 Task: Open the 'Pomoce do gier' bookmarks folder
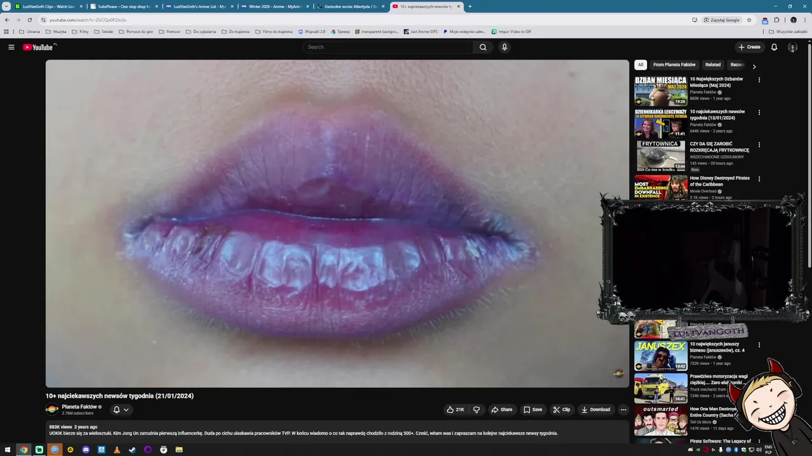click(136, 31)
